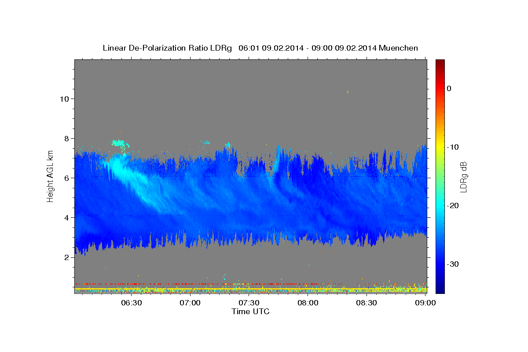Screen dimensions: 528x352
Task: Click the small cyan patch at 8 km
Action: click(119, 143)
